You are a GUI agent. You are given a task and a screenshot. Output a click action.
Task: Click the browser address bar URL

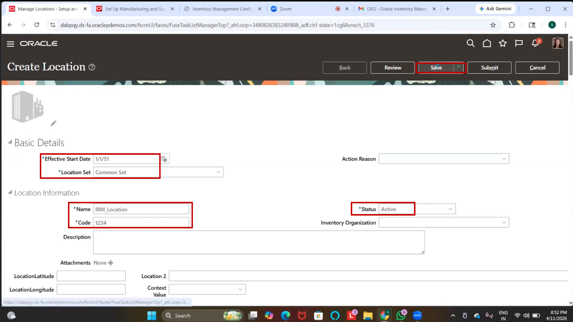tap(217, 25)
